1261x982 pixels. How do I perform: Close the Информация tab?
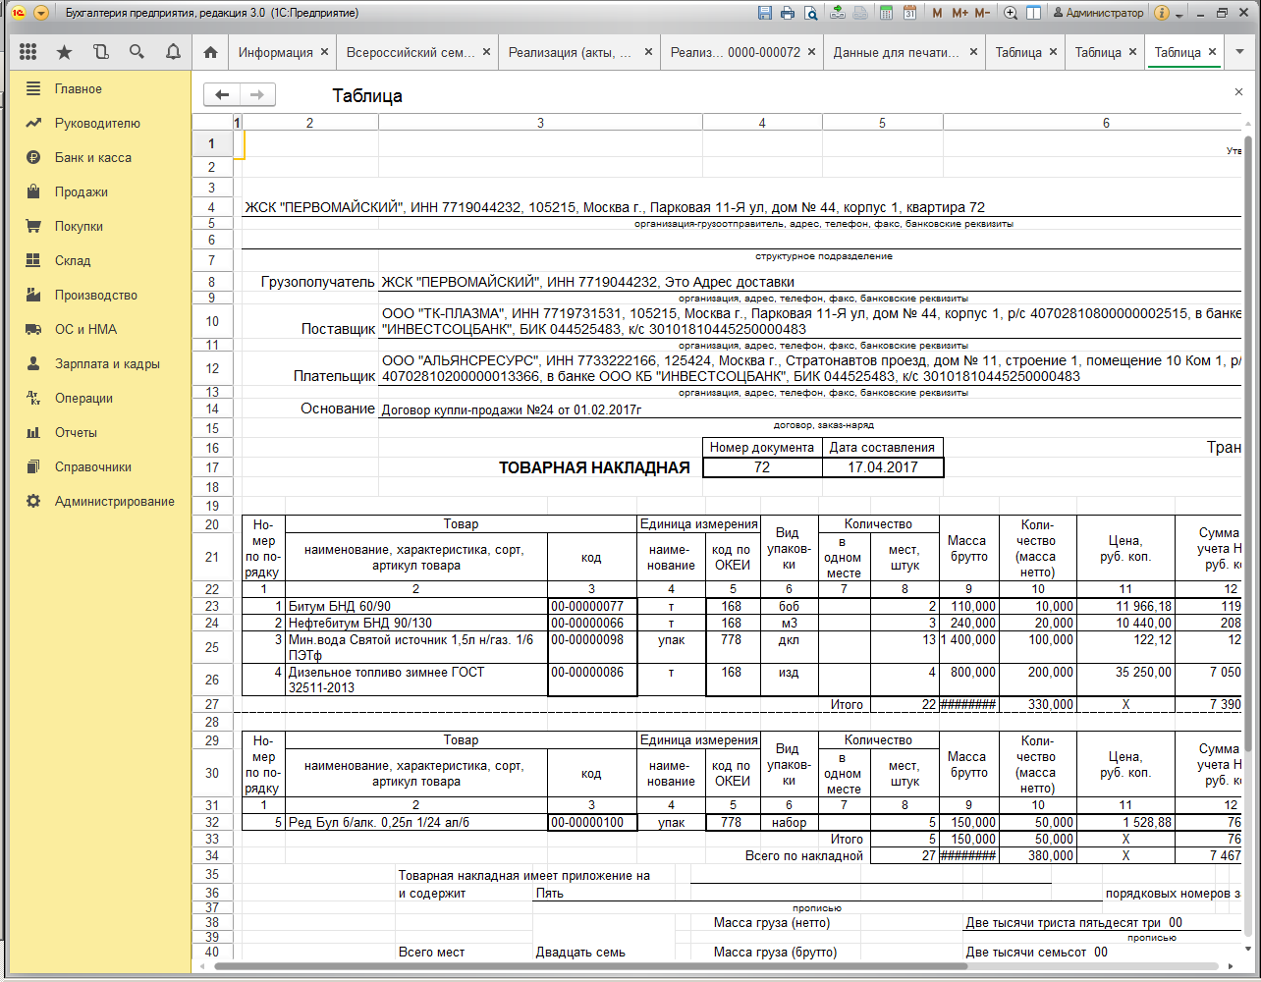325,52
